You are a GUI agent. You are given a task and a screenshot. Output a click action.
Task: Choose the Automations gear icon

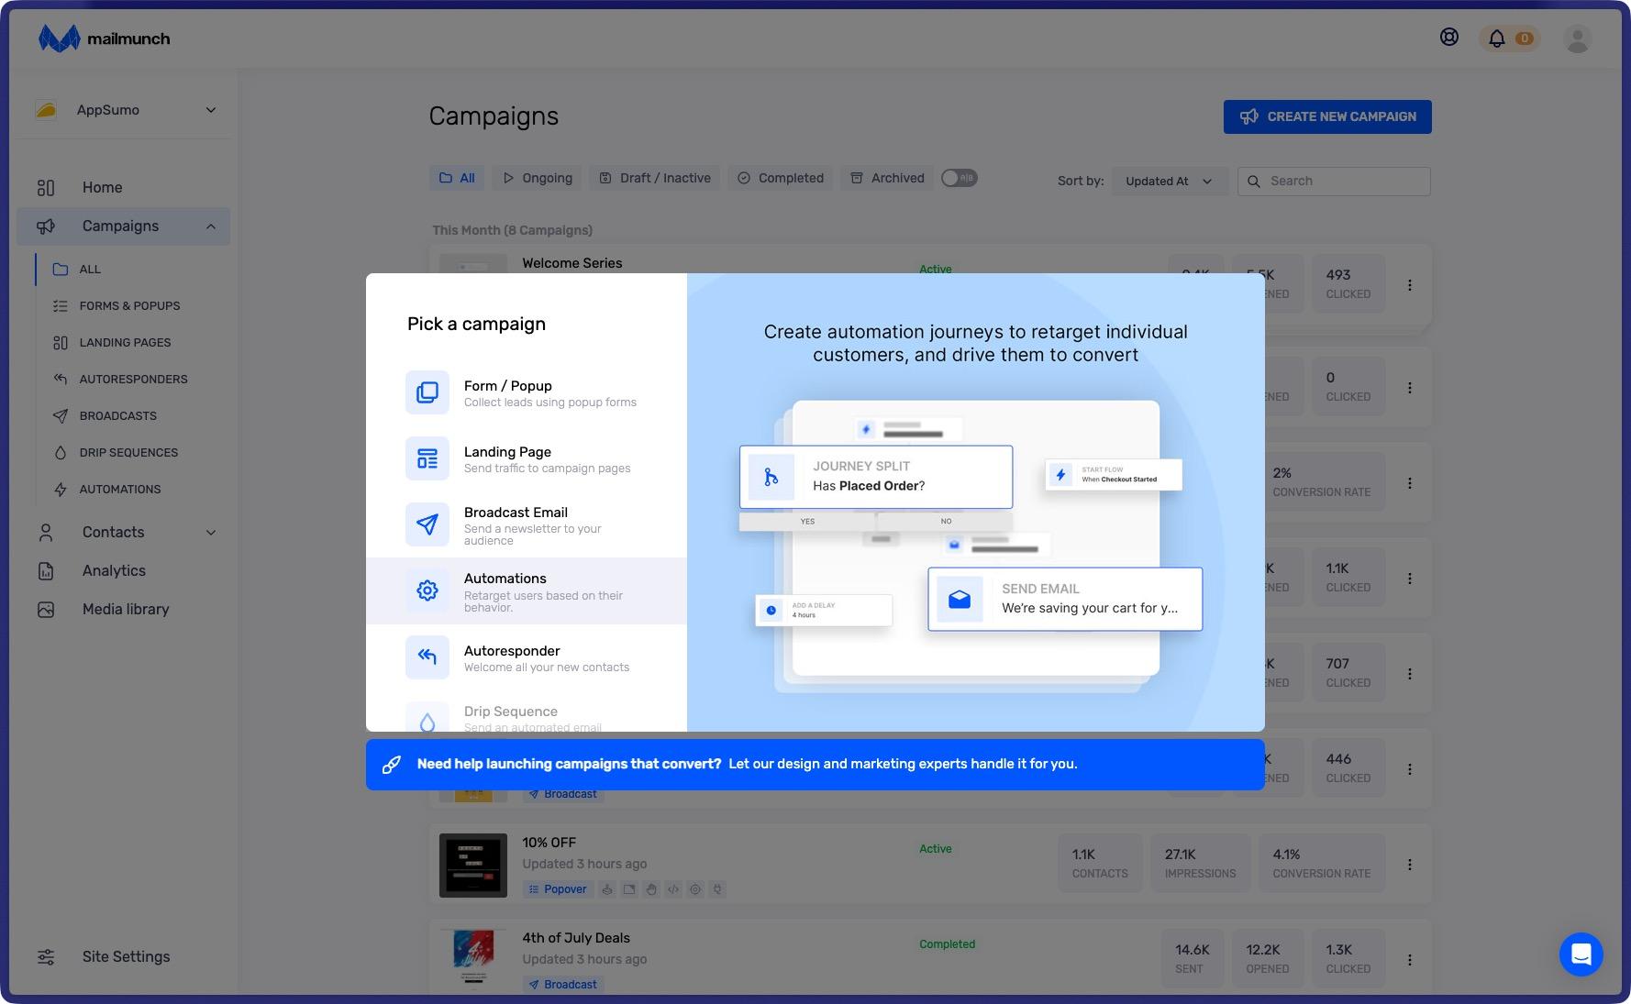click(x=427, y=590)
